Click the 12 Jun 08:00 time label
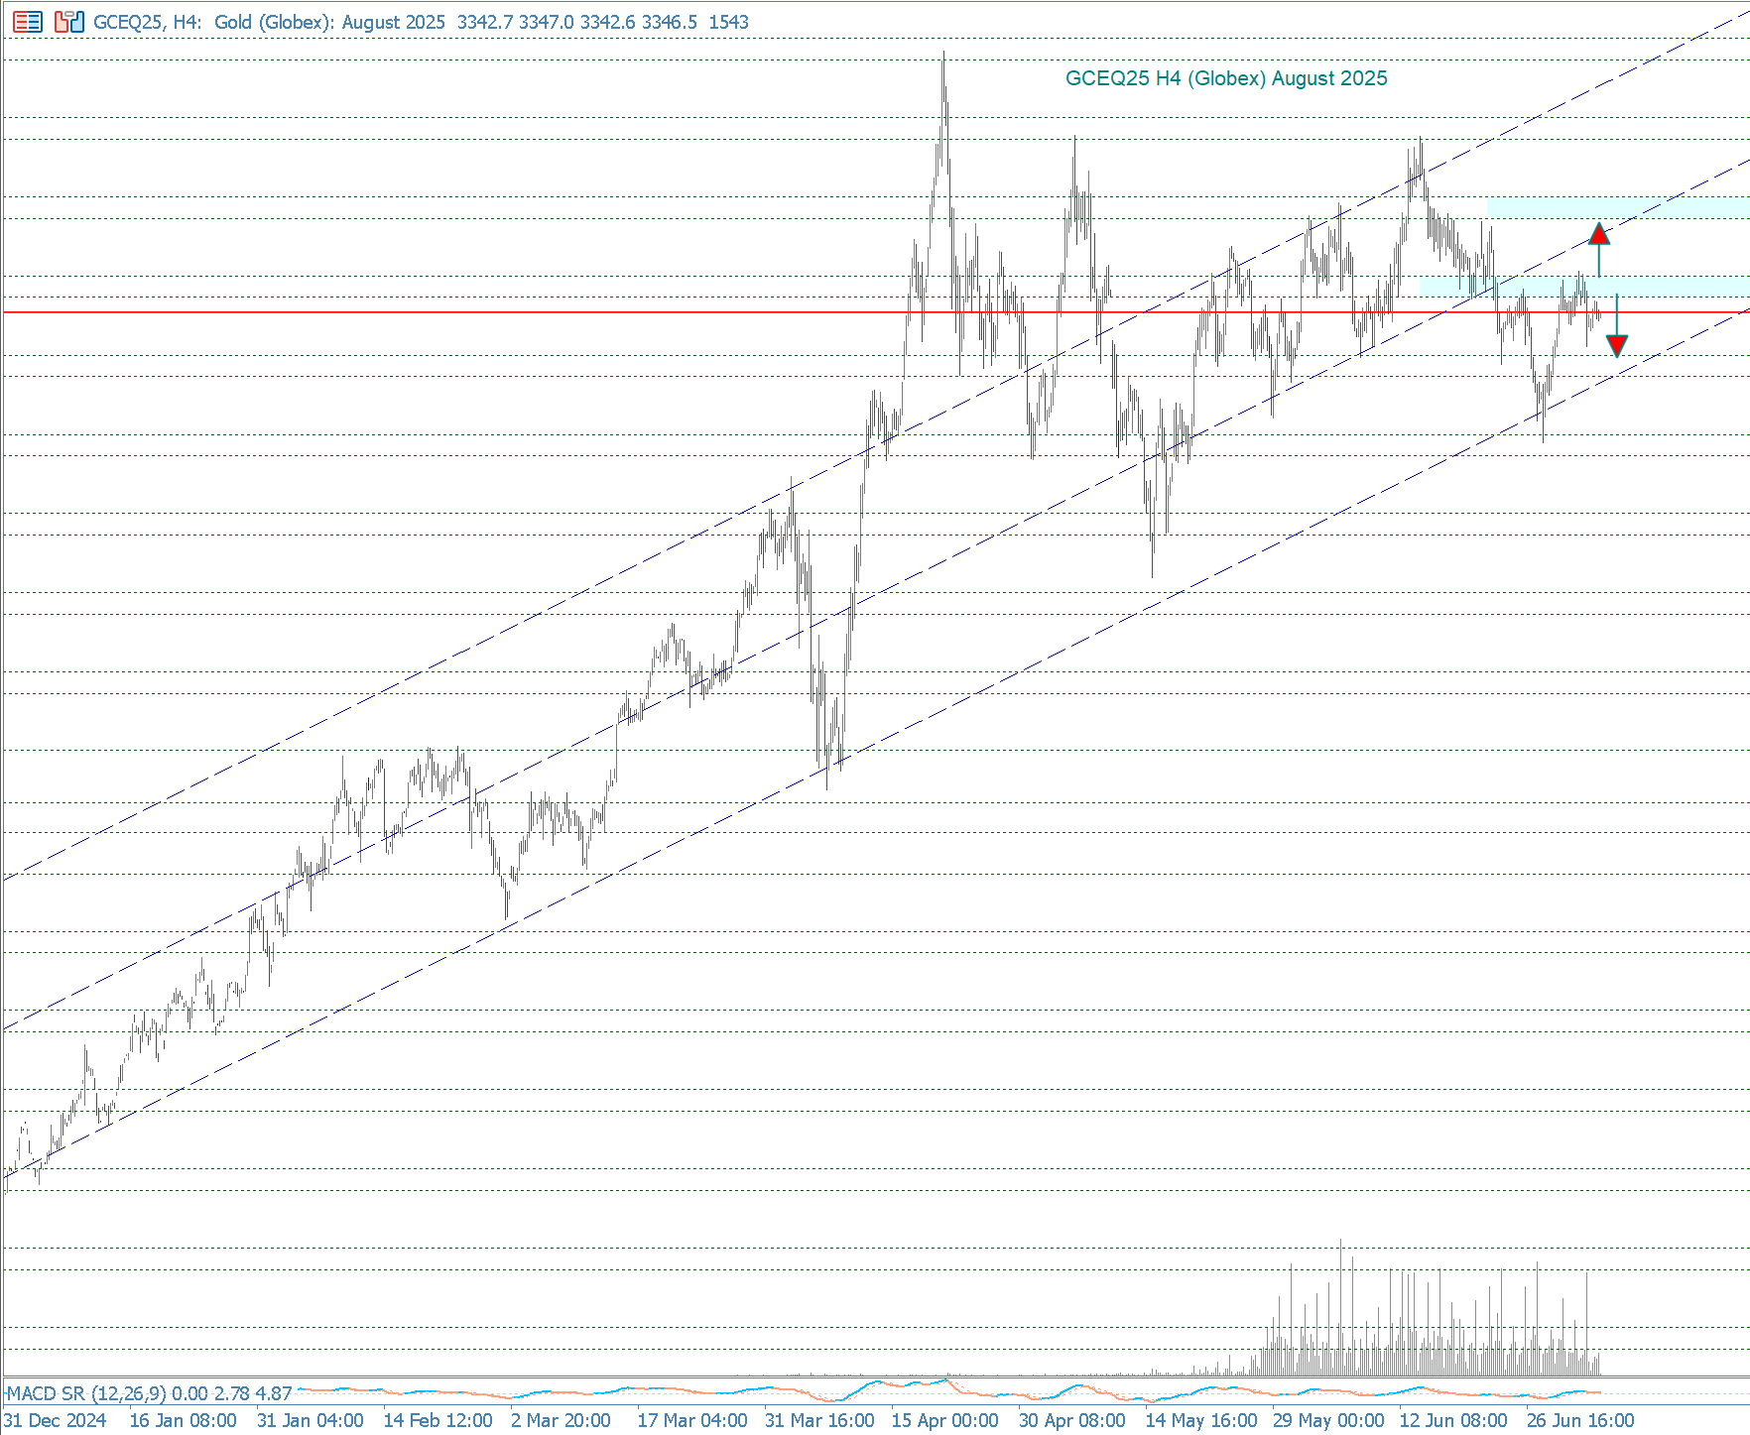The image size is (1750, 1435). tap(1453, 1420)
